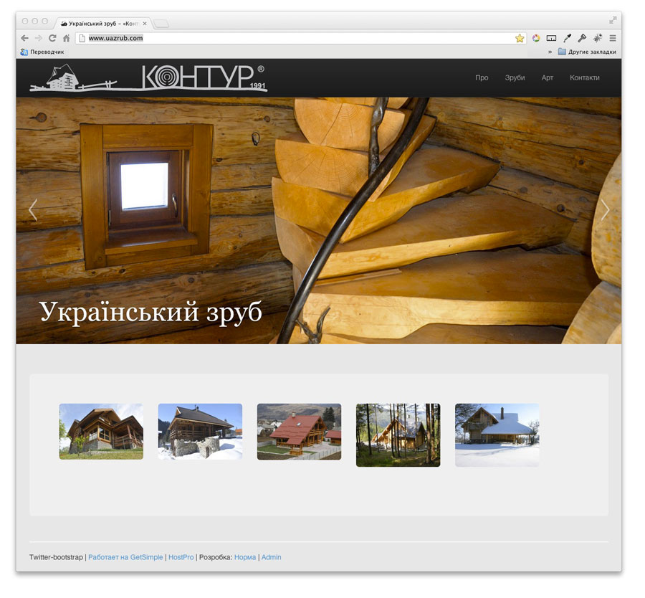645x598 pixels.
Task: Click the magic wand extension icon
Action: (597, 38)
